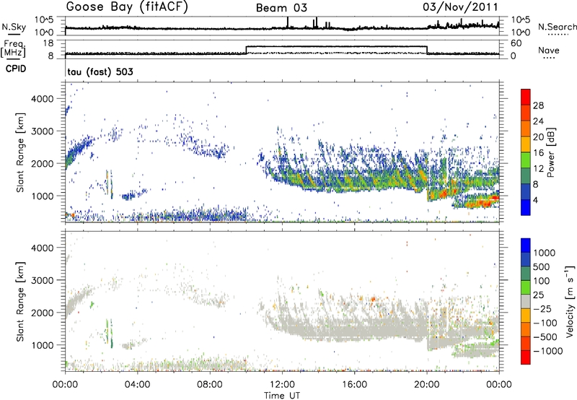The height and width of the screenshot is (400, 577).
Task: Click the "CPID" row label
Action: click(x=16, y=69)
